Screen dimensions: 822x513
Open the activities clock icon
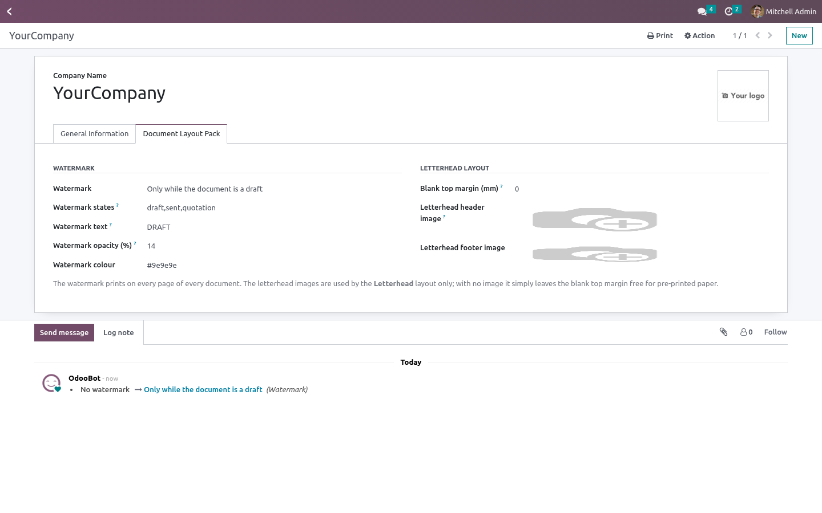click(x=728, y=11)
